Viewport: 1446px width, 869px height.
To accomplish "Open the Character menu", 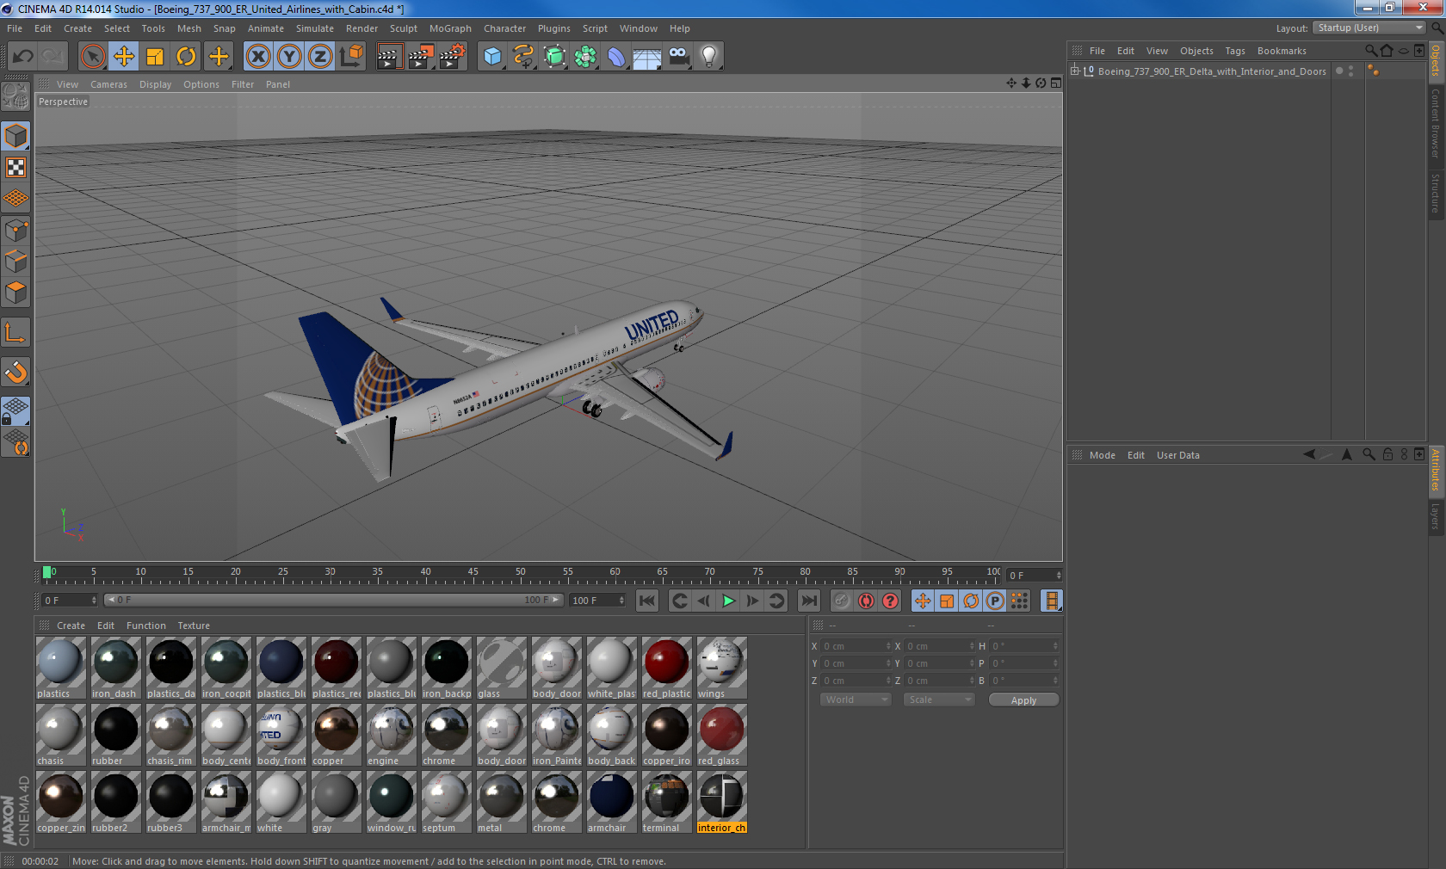I will coord(504,28).
